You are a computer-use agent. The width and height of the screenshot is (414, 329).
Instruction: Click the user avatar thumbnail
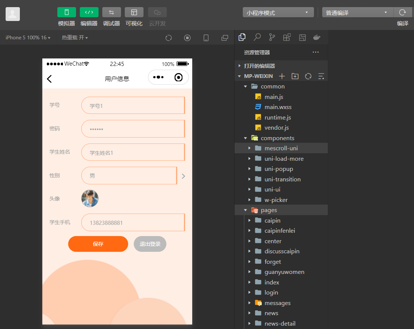click(x=90, y=199)
